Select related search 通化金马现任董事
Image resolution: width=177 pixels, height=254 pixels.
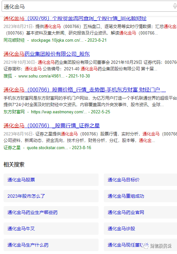pyautogui.click(x=140, y=245)
